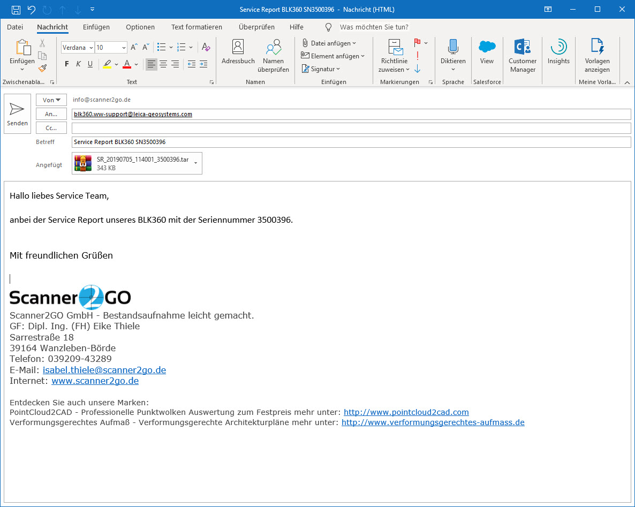This screenshot has height=507, width=635.
Task: Mark message as low importance
Action: coord(418,69)
